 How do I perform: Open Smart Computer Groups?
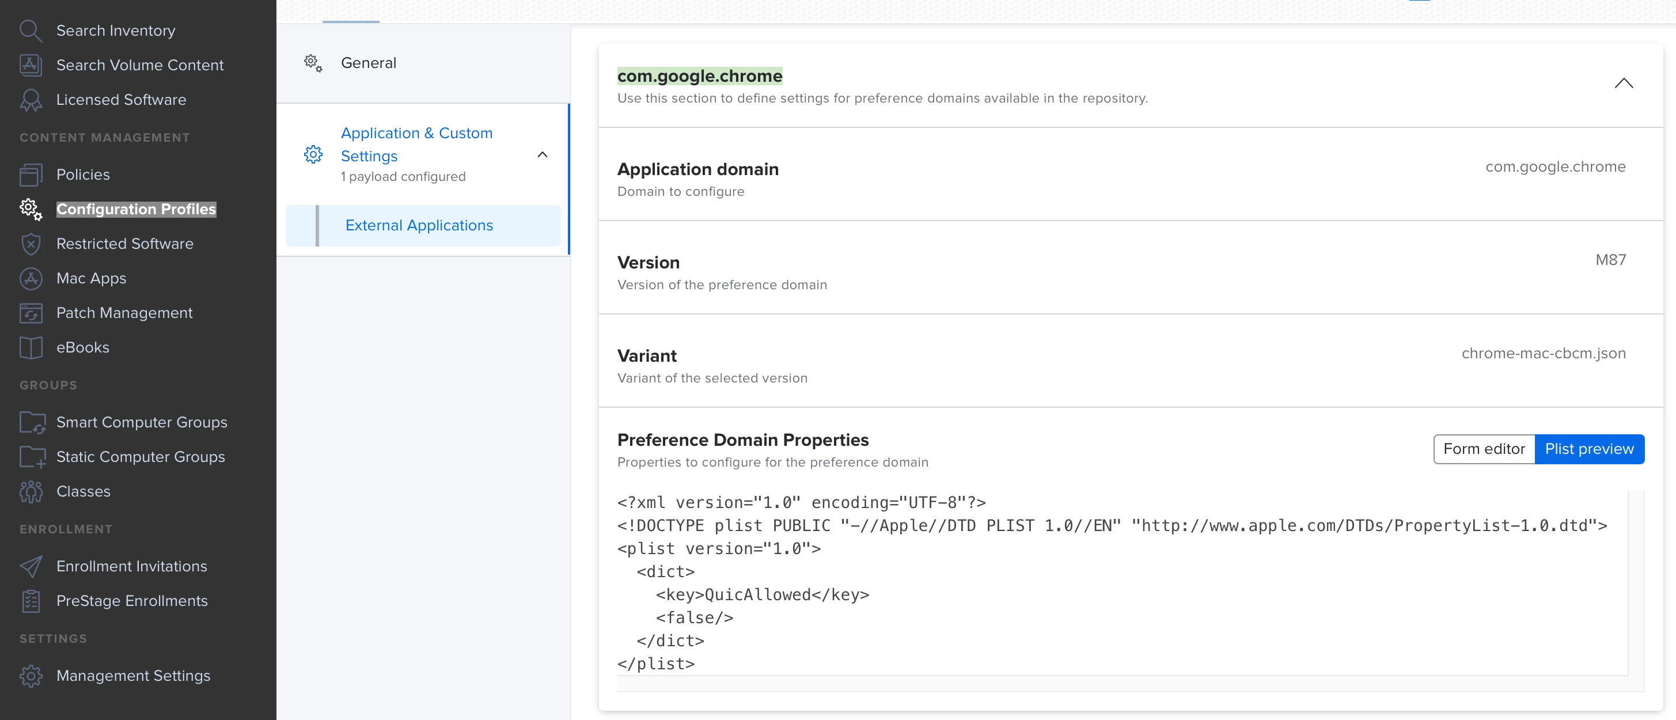pyautogui.click(x=142, y=422)
